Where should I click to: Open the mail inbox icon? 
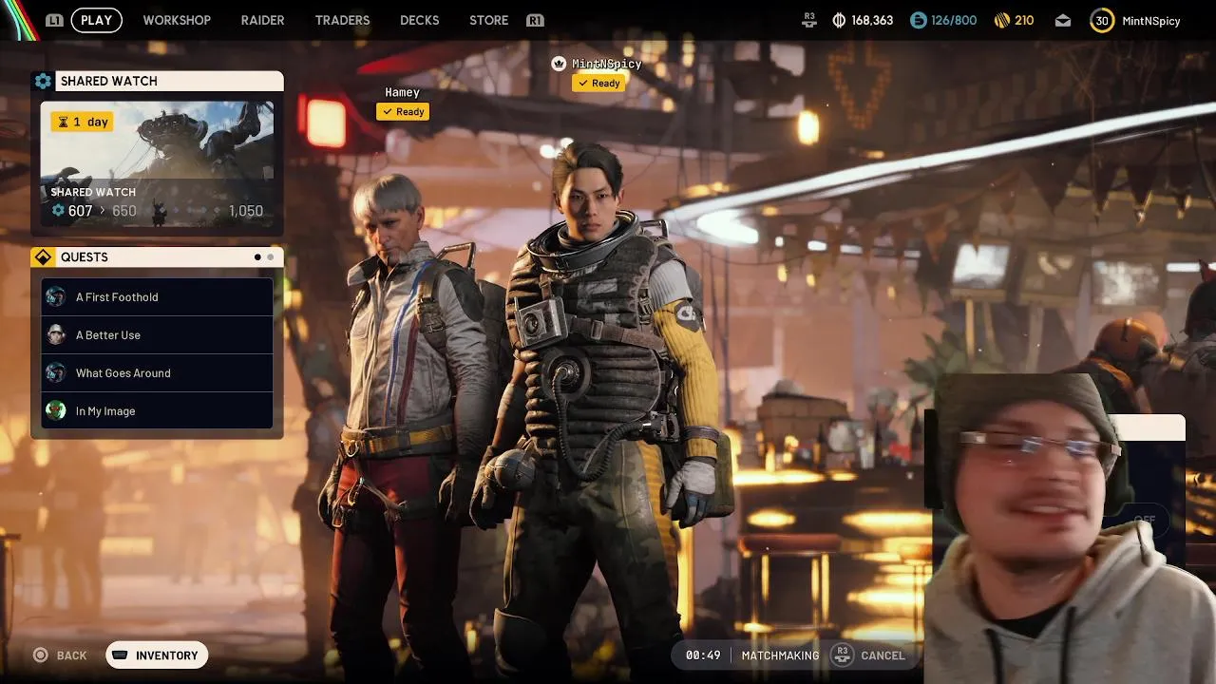(x=1063, y=21)
